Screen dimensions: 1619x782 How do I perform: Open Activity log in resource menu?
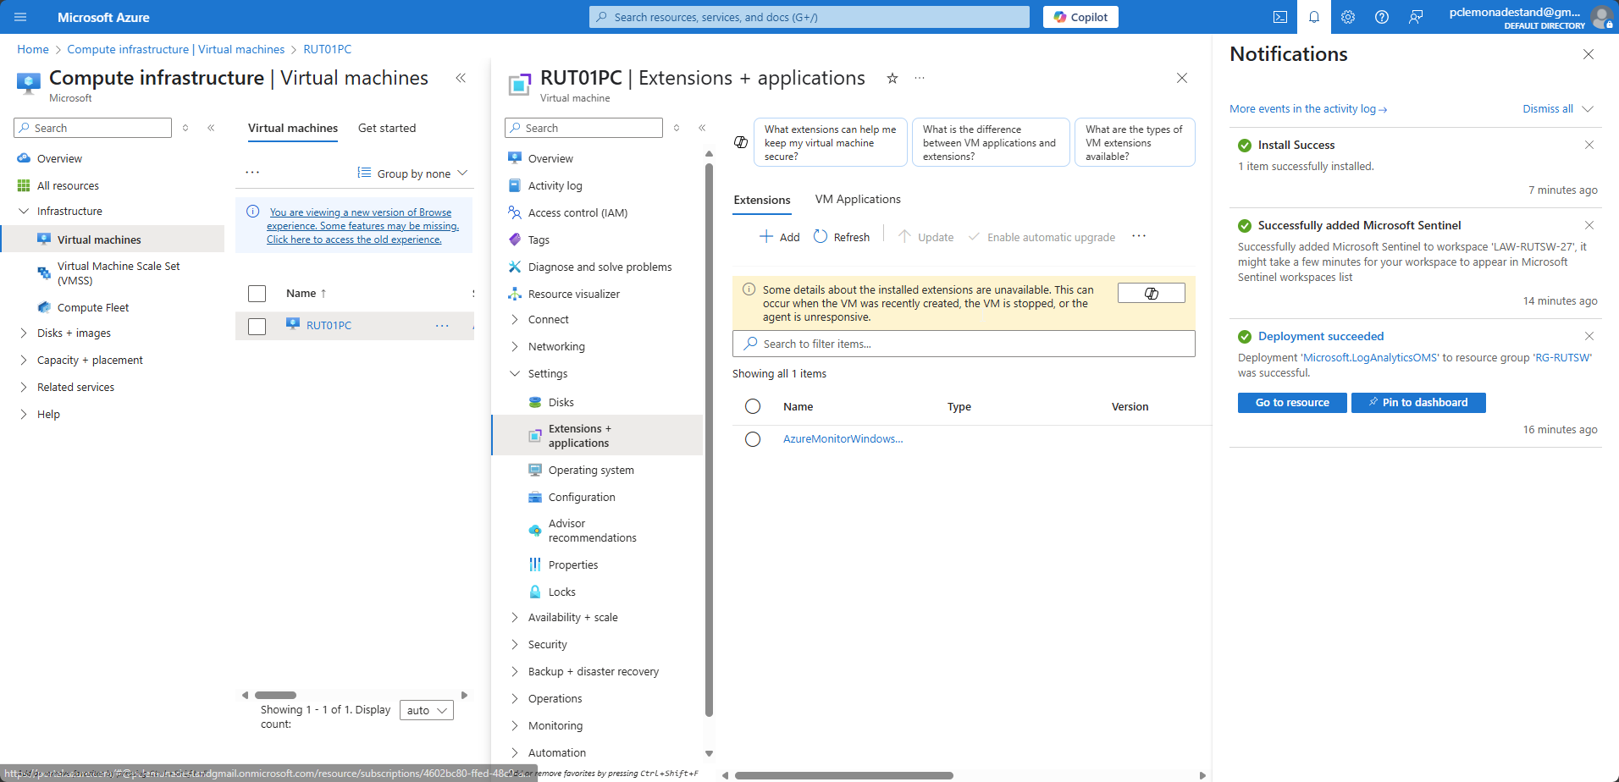[555, 185]
